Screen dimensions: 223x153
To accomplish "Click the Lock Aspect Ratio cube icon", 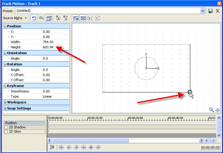I will pos(49,18).
